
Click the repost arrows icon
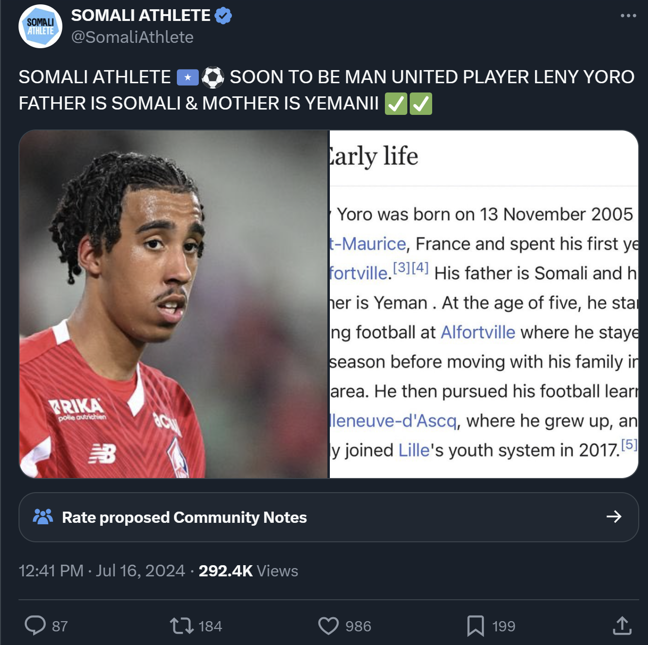[182, 626]
